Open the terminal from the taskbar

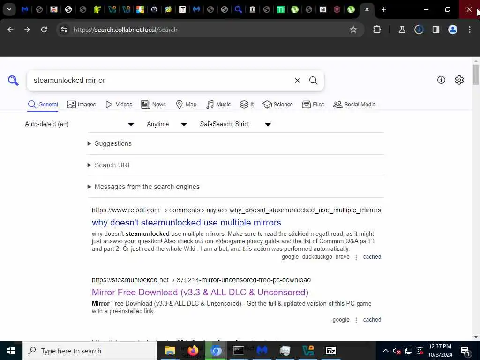pos(239,351)
